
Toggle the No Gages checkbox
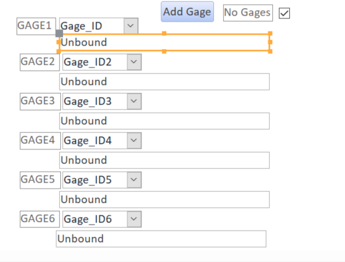click(284, 13)
